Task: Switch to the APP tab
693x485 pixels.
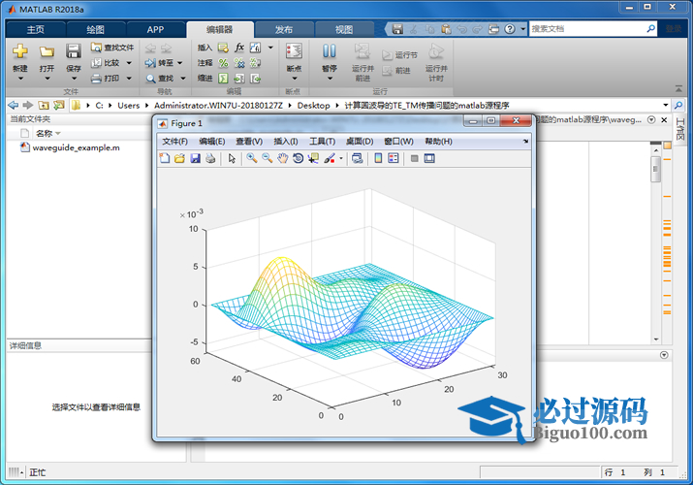Action: (155, 30)
